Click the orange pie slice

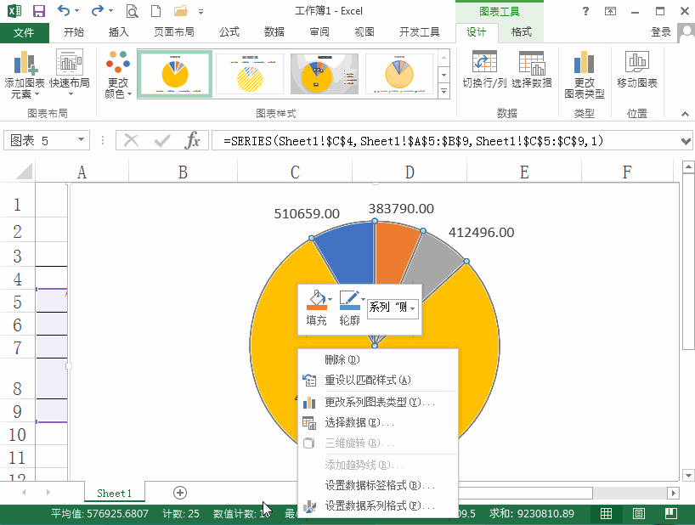click(394, 251)
